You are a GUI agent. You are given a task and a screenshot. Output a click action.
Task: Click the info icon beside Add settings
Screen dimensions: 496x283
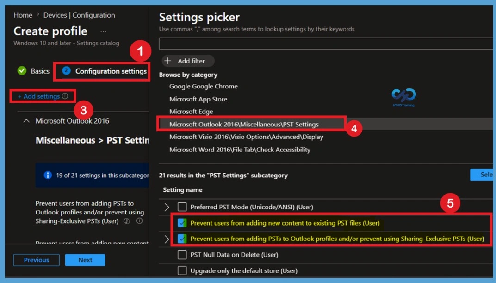(65, 96)
